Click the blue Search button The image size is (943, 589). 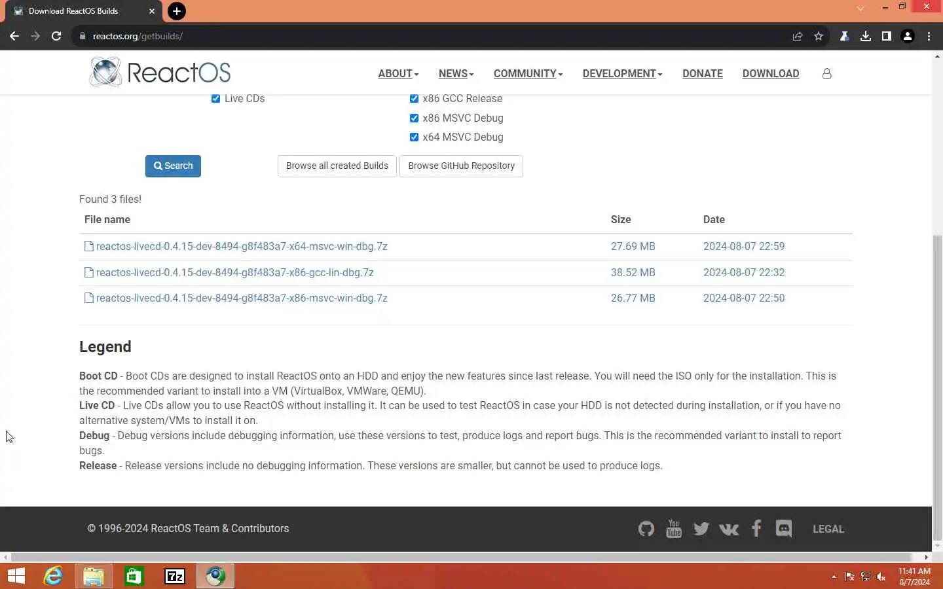[x=173, y=166]
